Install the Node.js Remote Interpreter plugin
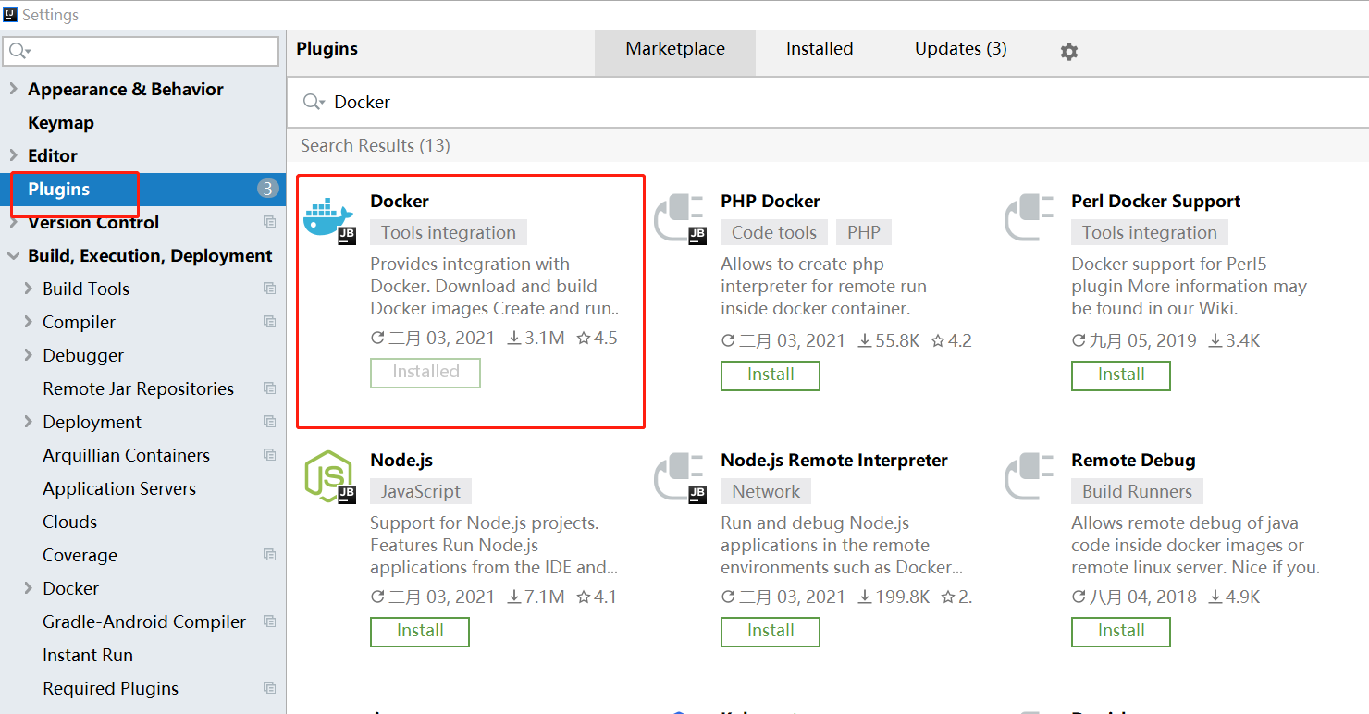 [770, 632]
